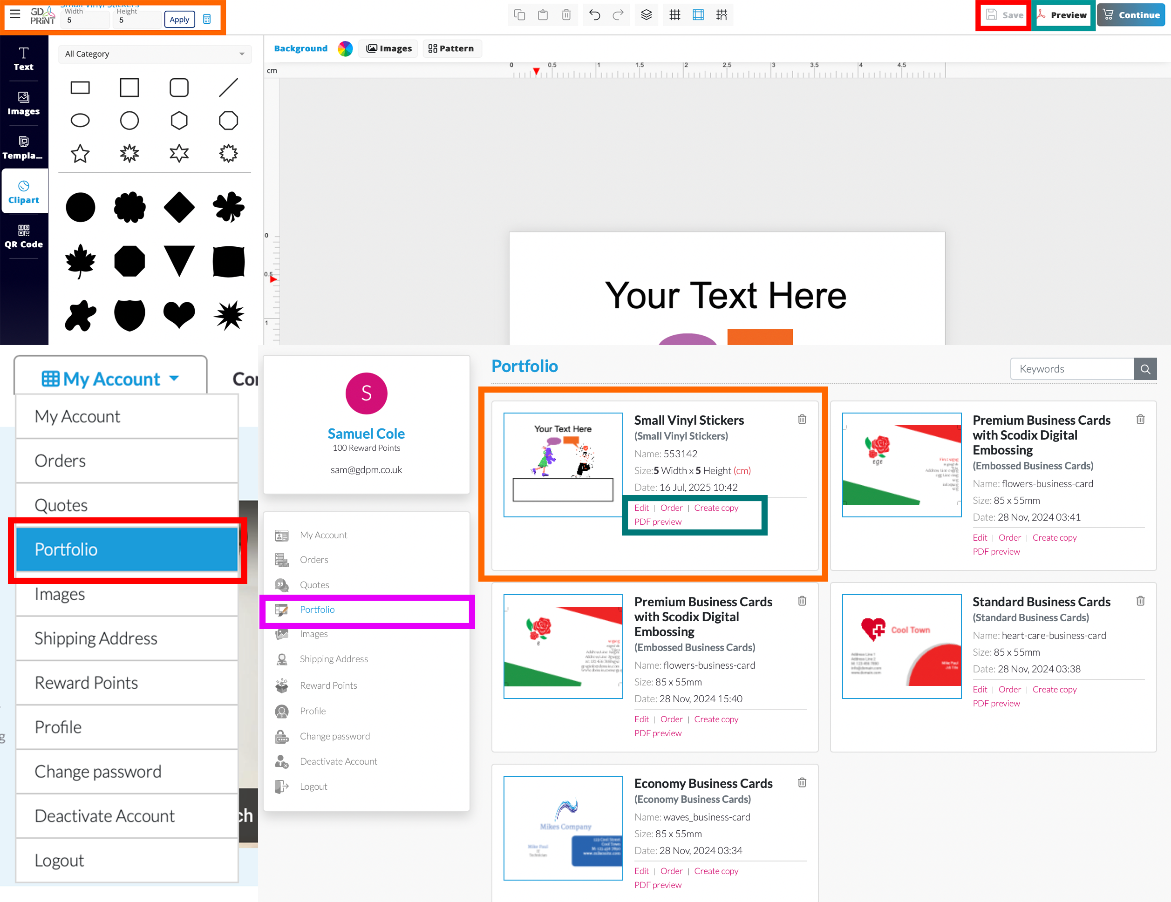Select the Text tool in sidebar

coord(24,59)
